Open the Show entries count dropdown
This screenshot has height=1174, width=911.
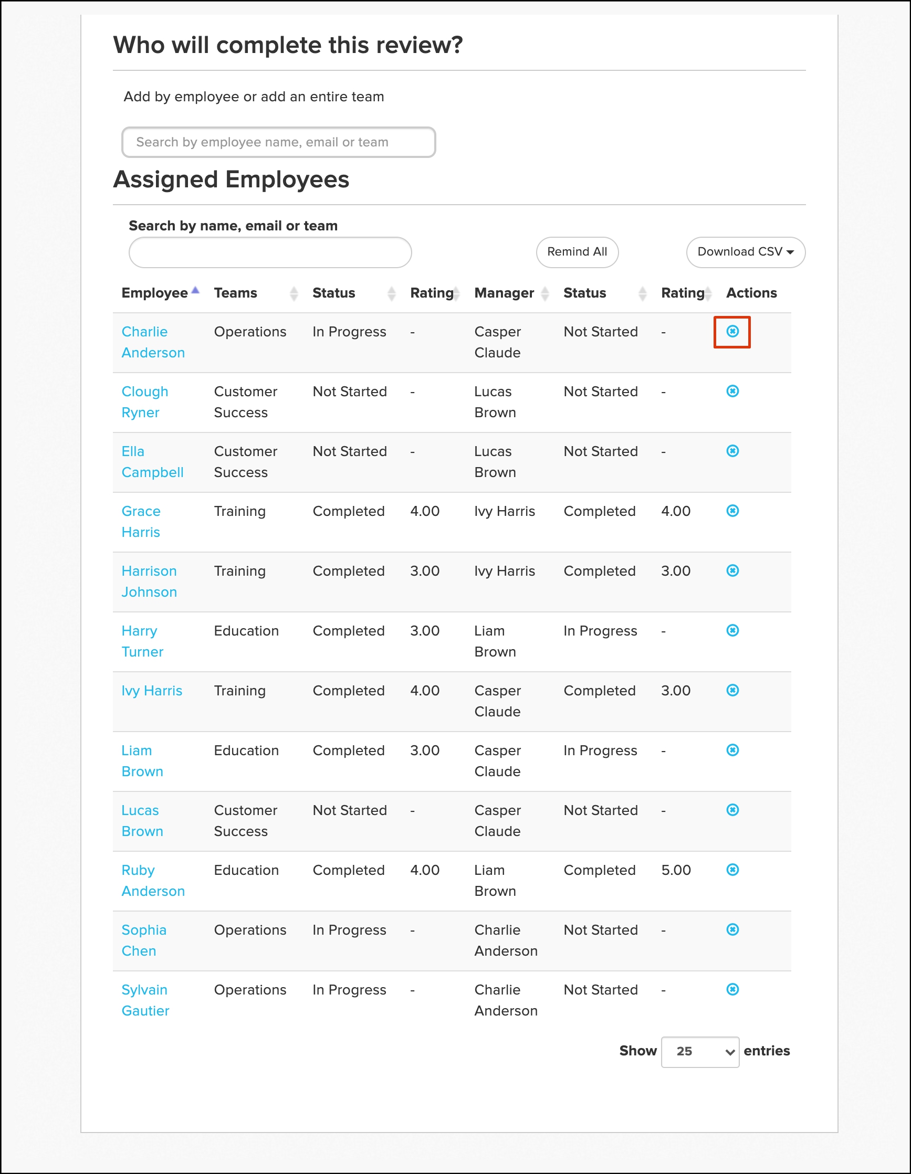tap(699, 1051)
